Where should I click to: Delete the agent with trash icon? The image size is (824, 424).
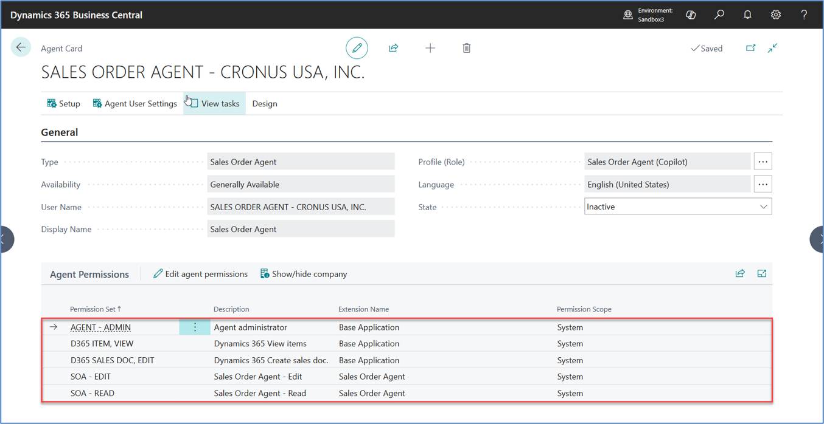467,48
